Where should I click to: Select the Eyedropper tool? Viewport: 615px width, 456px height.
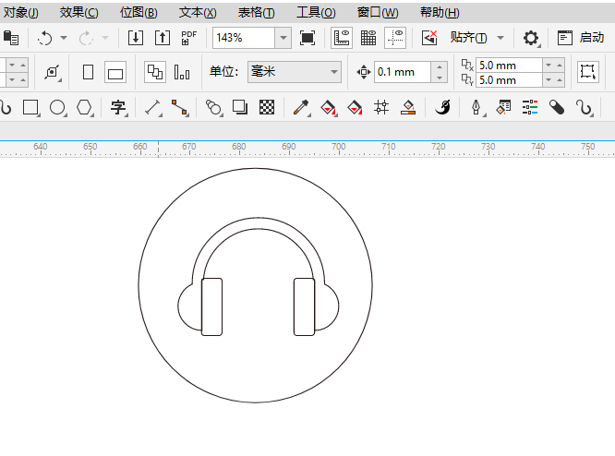tap(299, 107)
